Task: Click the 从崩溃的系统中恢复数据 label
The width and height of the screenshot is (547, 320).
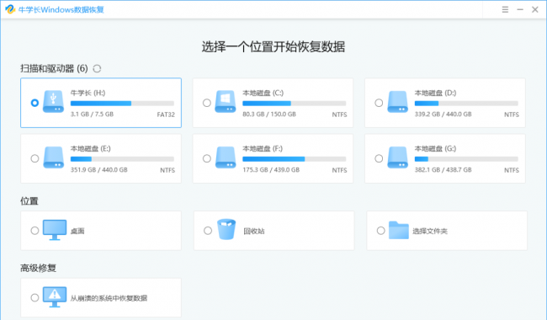Action: tap(109, 298)
